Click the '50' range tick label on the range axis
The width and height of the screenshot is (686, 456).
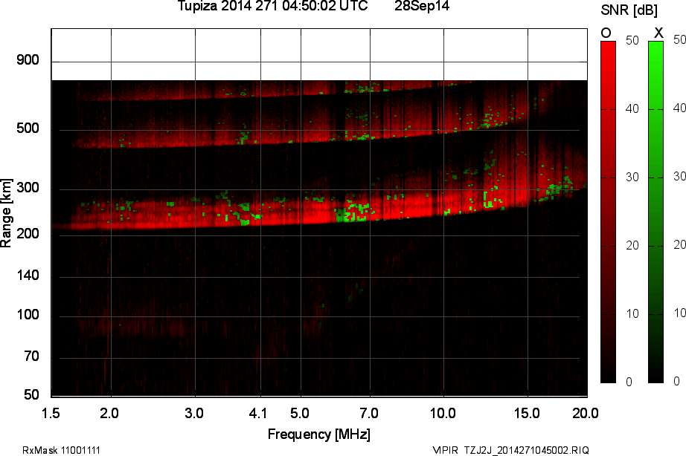point(31,394)
